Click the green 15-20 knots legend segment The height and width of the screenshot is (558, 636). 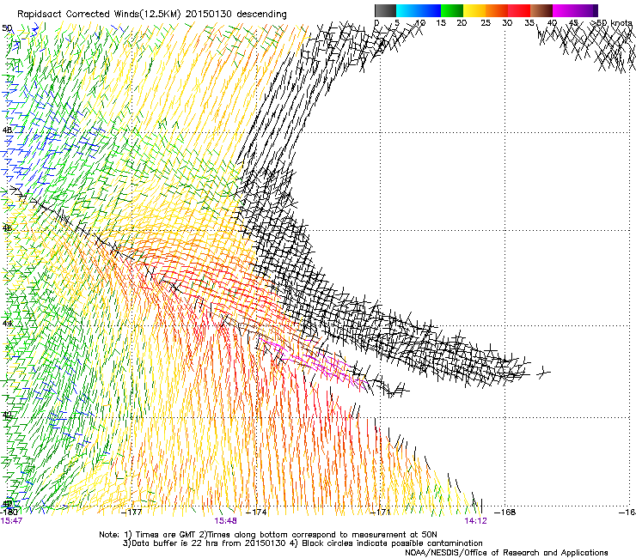click(452, 10)
